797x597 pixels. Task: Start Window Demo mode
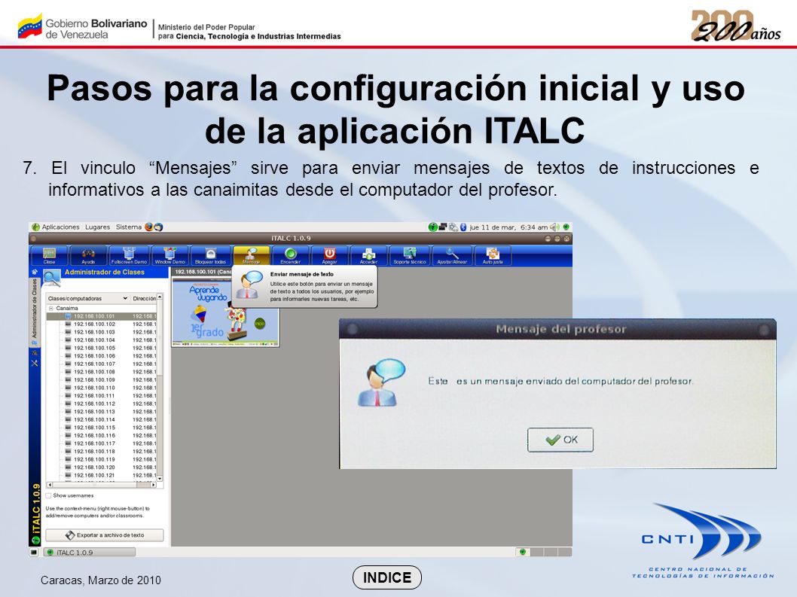pos(169,255)
